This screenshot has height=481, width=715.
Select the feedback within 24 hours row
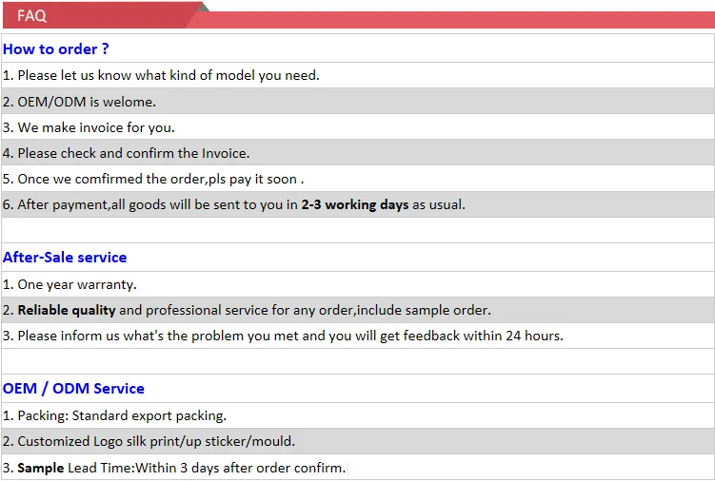coord(283,336)
